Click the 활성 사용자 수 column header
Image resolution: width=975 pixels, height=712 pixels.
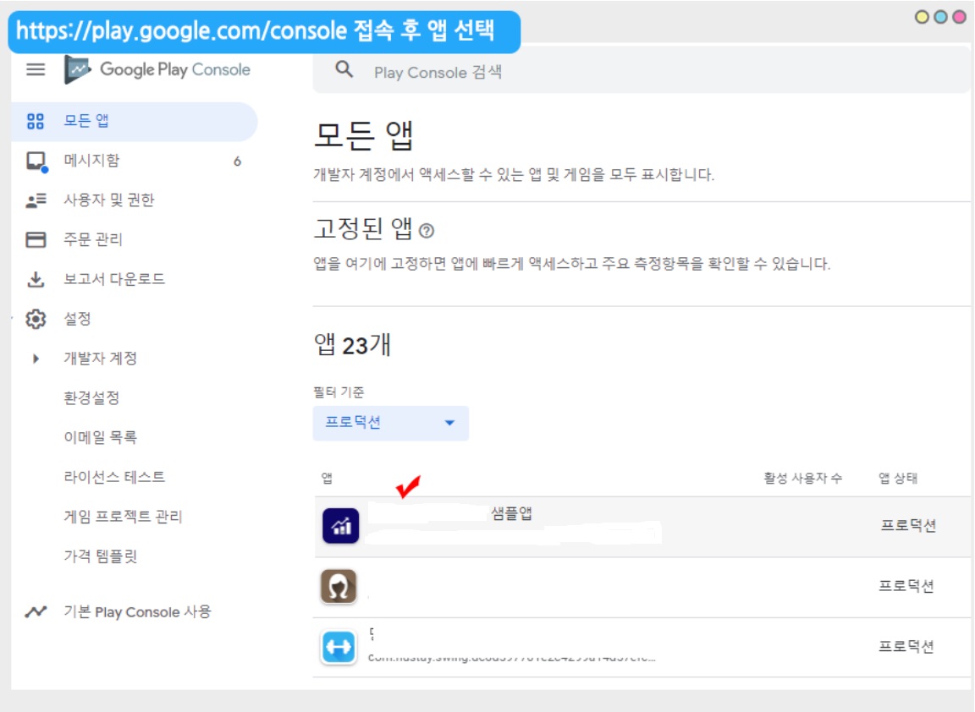coord(802,478)
